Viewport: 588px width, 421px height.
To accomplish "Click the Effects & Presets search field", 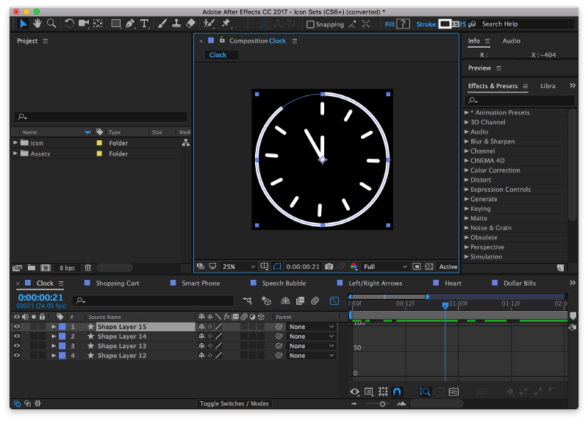I will point(520,100).
